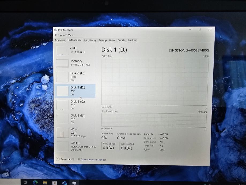The image size is (246, 185).
Task: Select the Memory performance entry
Action: [75, 63]
